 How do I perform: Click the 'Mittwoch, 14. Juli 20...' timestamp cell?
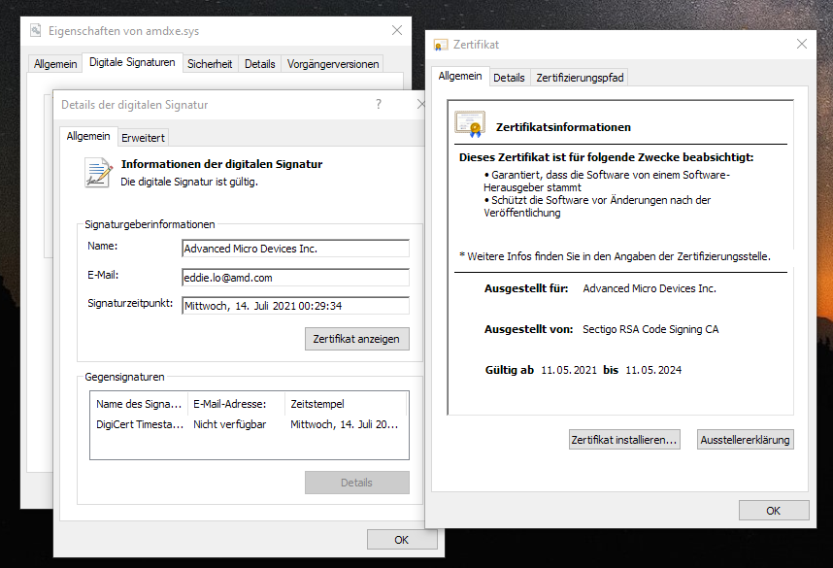tap(345, 424)
